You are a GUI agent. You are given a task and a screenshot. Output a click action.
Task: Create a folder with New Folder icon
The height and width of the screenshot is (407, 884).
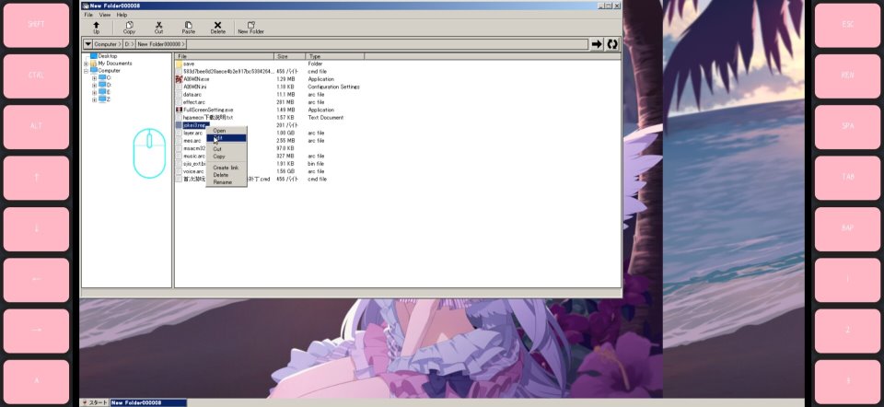250,28
